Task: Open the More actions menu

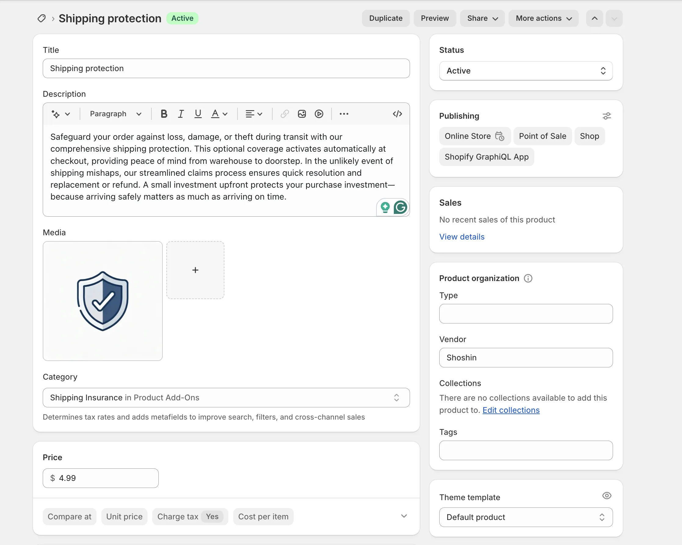Action: 543,18
